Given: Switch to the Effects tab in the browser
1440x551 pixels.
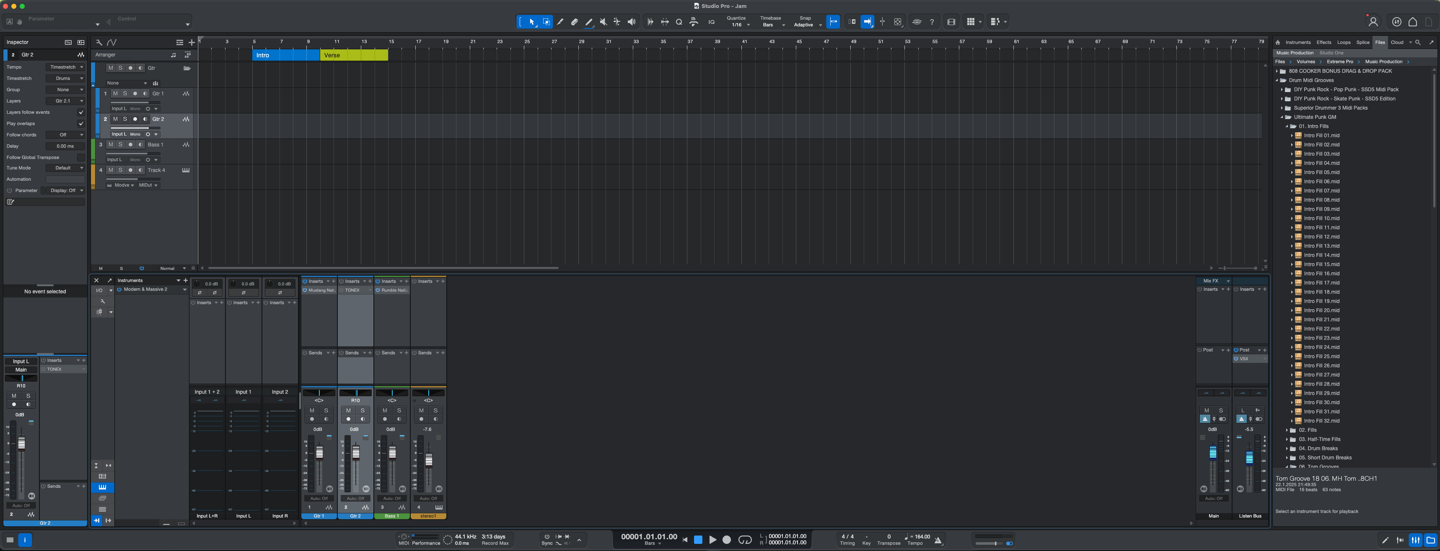Looking at the screenshot, I should [x=1324, y=42].
